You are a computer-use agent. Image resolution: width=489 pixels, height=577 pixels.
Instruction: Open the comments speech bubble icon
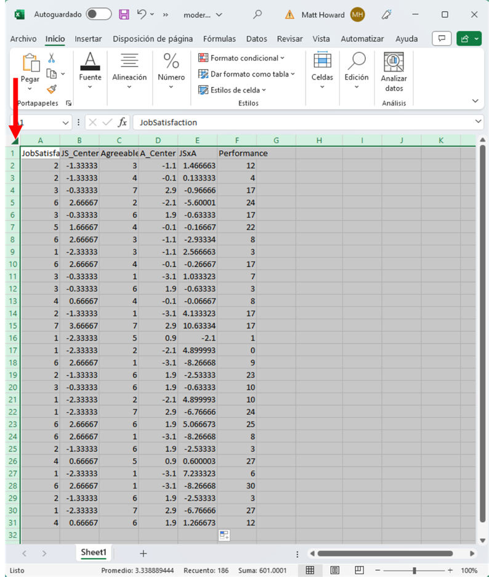[x=441, y=39]
